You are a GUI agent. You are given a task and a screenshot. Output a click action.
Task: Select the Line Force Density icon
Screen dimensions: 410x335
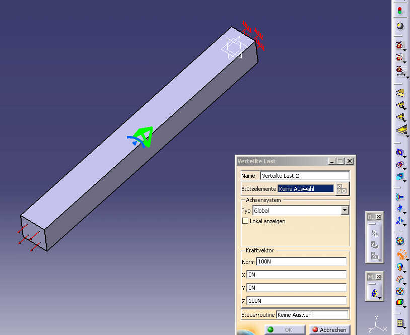(x=400, y=279)
